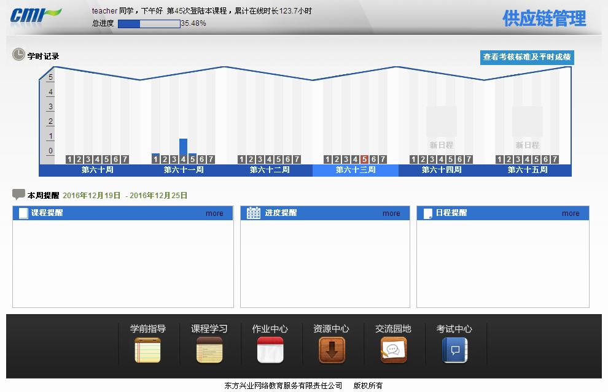The height and width of the screenshot is (392, 608).
Task: Switch to 第六十一周 tab
Action: tap(184, 170)
